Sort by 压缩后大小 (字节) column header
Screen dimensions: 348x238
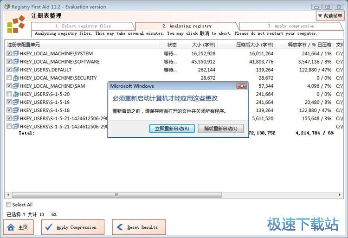(x=246, y=45)
